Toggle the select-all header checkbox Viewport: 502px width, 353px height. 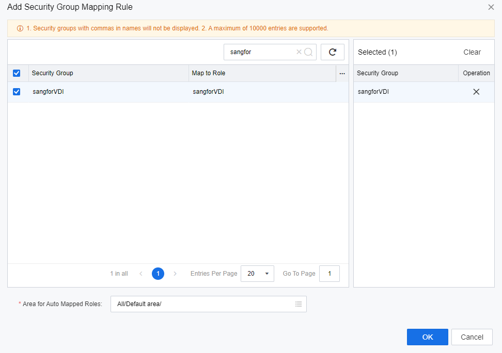click(17, 73)
